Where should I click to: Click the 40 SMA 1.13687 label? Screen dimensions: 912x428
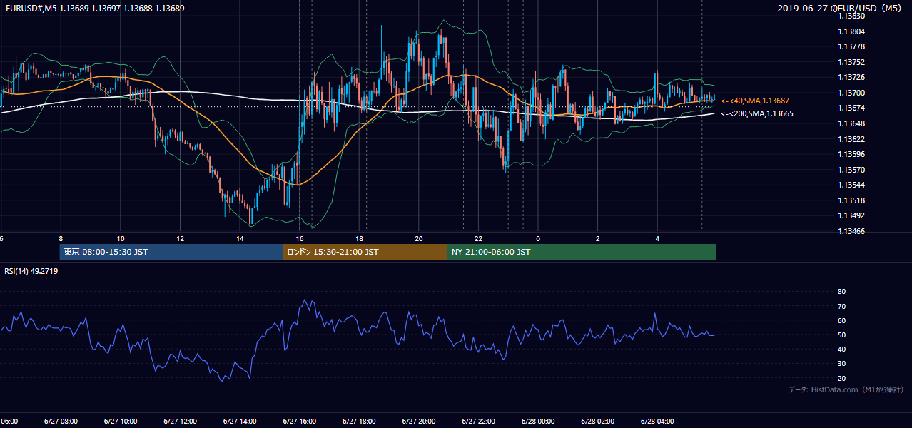(755, 101)
